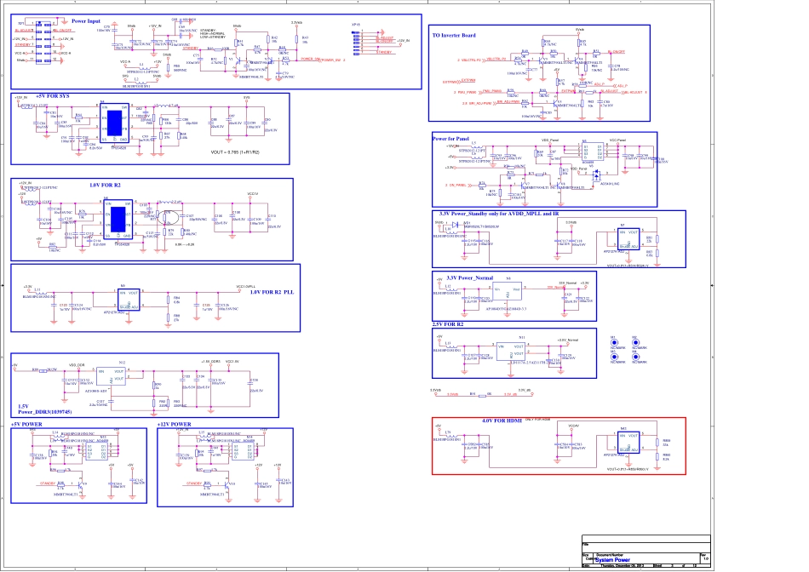Click the "3.3V Power_Normal" section title
Screen dimensions: 809x572
click(x=470, y=277)
